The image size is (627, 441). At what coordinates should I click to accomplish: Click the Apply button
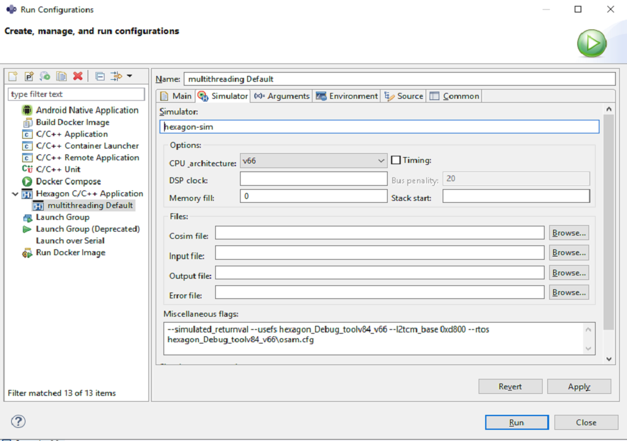pyautogui.click(x=579, y=387)
